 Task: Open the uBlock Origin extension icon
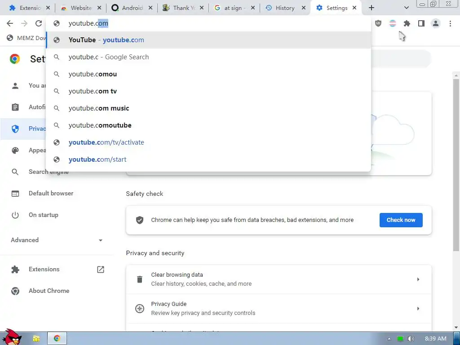tap(378, 23)
